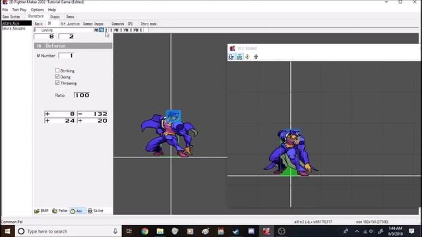Click the field showing value 2 under Landing

66,37
